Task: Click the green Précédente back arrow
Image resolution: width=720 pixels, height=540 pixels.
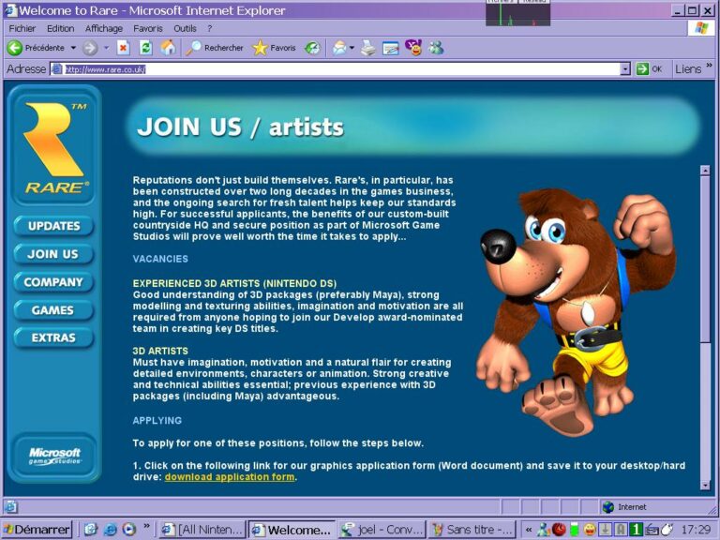Action: tap(15, 48)
